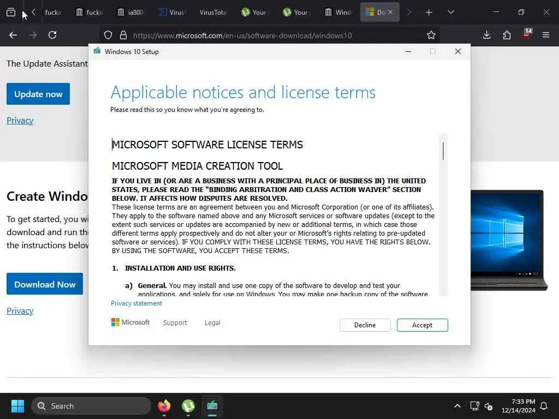
Task: Click the Microsoft logo in Setup footer
Action: click(x=130, y=322)
